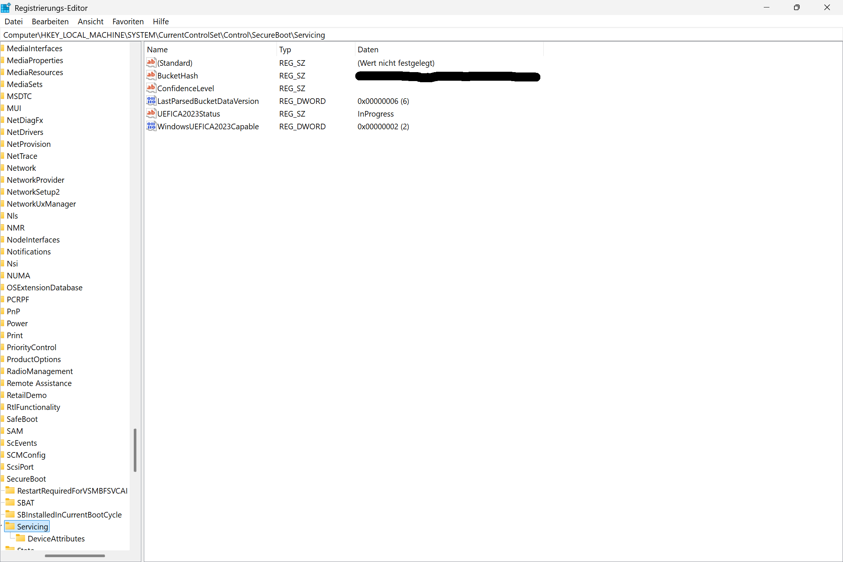Click the ConfidenceLevel string value icon
The height and width of the screenshot is (562, 843).
pos(151,88)
